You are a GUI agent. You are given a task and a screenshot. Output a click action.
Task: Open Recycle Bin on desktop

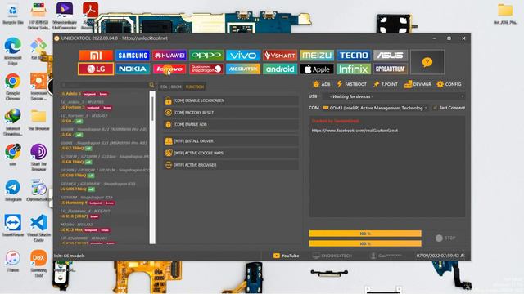(x=13, y=15)
